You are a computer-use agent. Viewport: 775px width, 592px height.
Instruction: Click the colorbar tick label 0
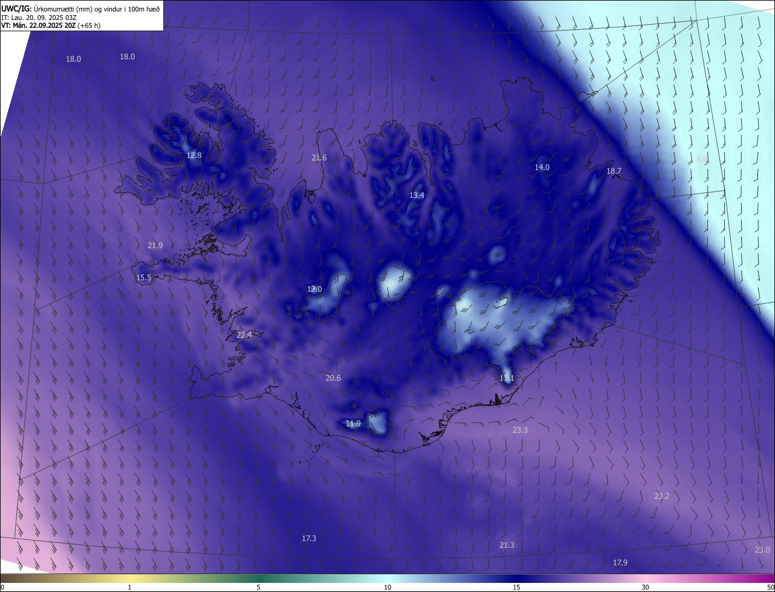pyautogui.click(x=2, y=587)
